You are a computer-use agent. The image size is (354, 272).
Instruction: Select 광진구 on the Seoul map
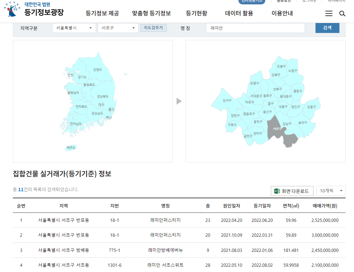point(296,107)
